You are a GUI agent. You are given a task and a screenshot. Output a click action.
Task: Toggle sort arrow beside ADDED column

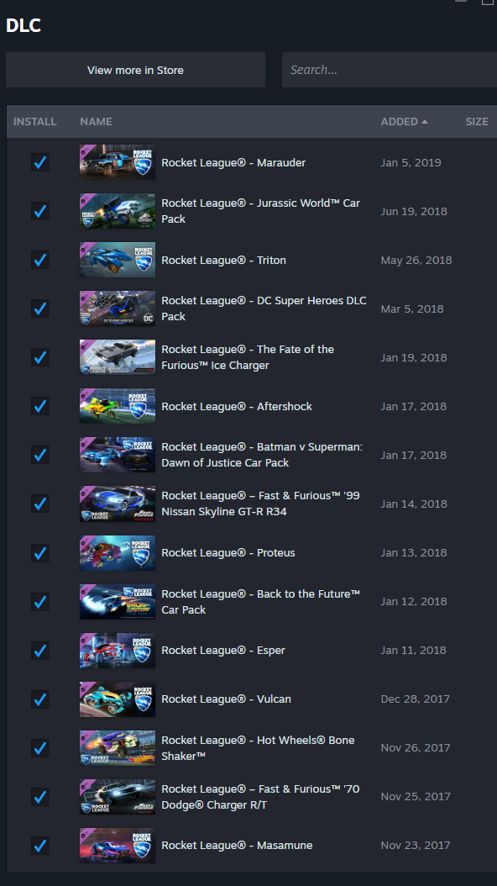pos(424,122)
